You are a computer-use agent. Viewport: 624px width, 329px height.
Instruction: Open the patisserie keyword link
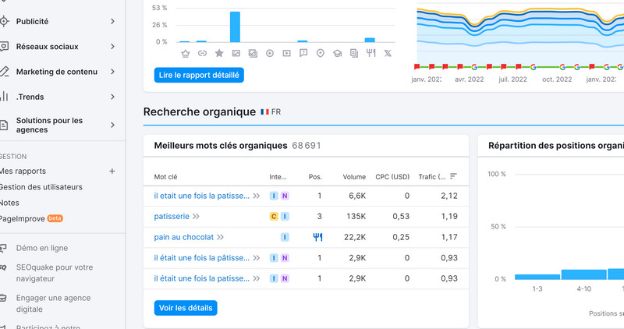point(172,217)
